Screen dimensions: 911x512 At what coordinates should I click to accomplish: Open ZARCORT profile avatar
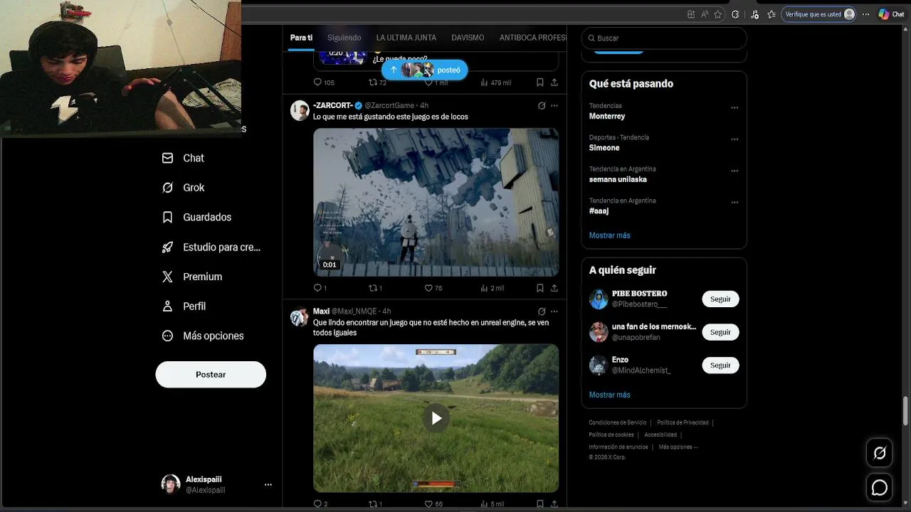coord(300,110)
